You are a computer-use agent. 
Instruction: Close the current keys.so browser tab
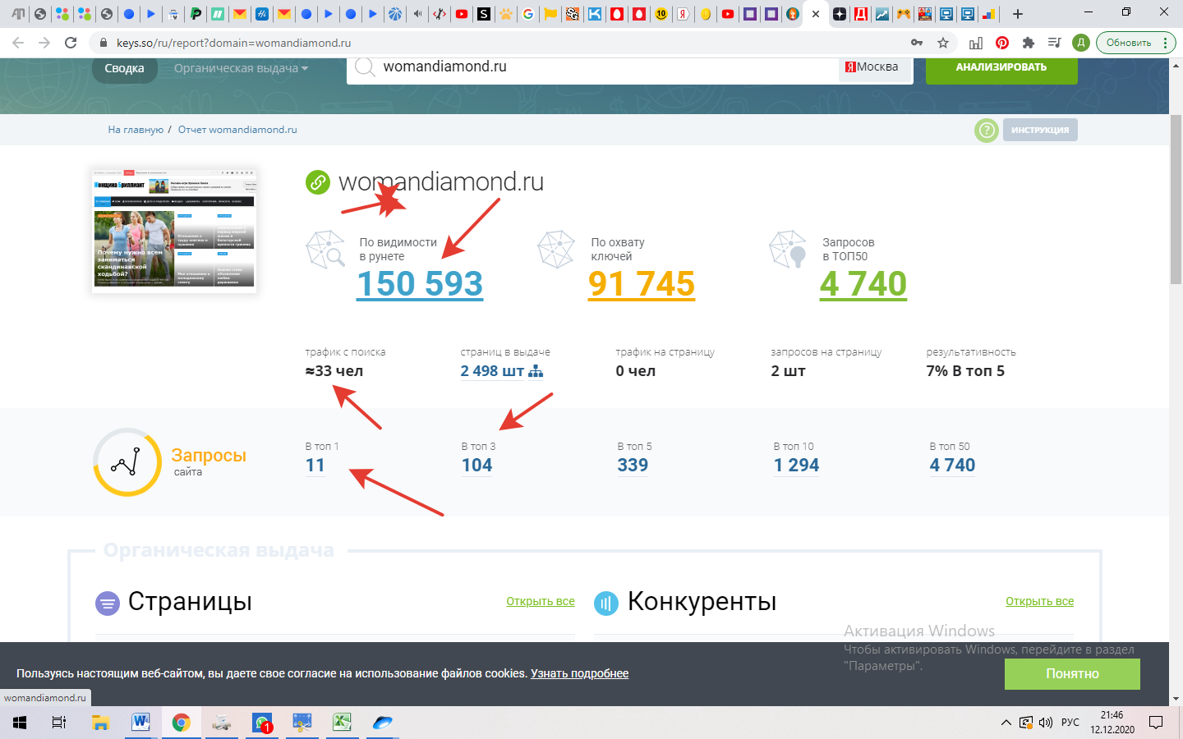(816, 14)
